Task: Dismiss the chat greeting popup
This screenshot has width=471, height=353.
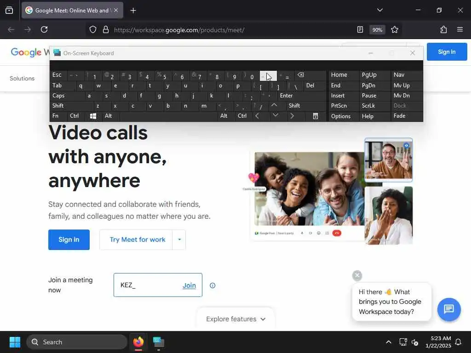Action: 357,275
